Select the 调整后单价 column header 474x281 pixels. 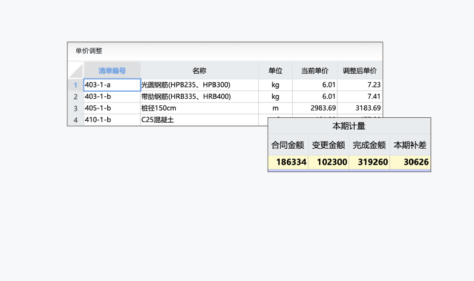(x=360, y=70)
